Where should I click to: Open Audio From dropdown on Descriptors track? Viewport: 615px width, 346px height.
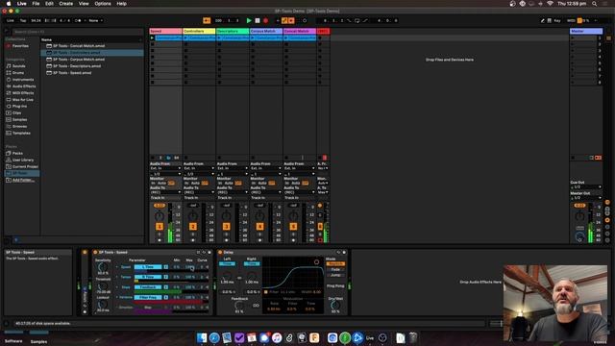[233, 168]
